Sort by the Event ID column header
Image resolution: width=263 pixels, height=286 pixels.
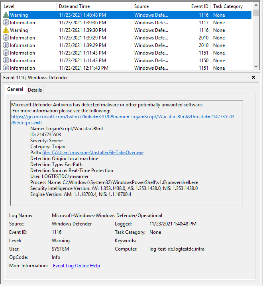(x=191, y=6)
